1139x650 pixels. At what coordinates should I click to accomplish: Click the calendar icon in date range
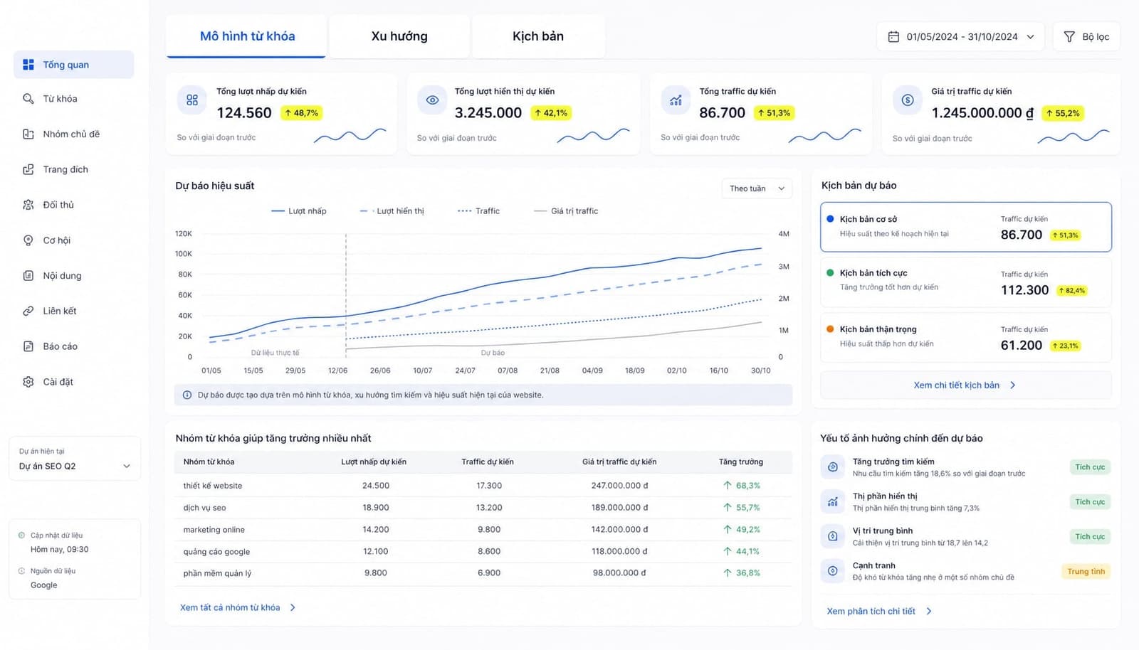tap(893, 36)
